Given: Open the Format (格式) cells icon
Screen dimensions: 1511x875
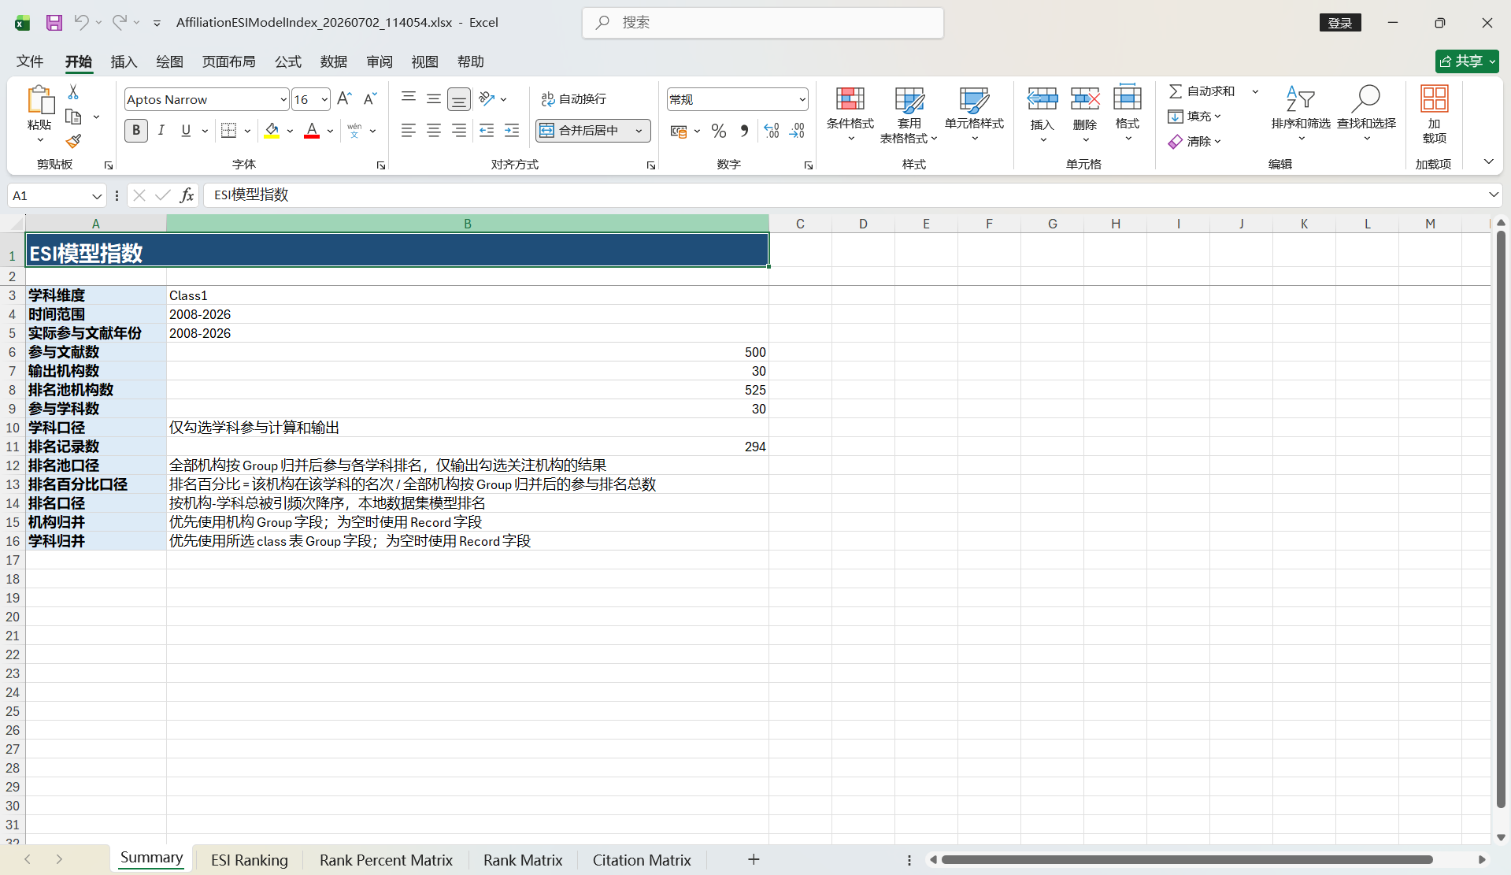Looking at the screenshot, I should click(1128, 98).
